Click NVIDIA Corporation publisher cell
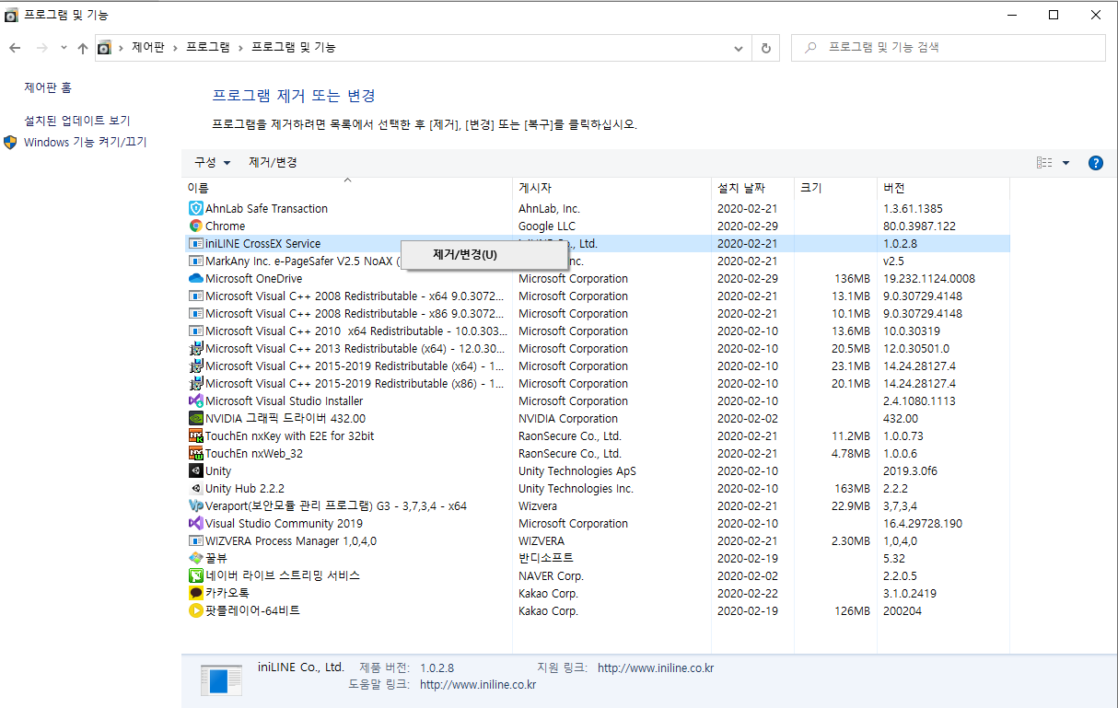Screen dimensions: 1118x708 pos(568,419)
